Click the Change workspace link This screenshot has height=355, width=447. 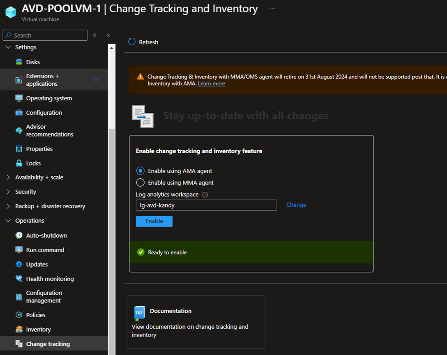pos(296,205)
